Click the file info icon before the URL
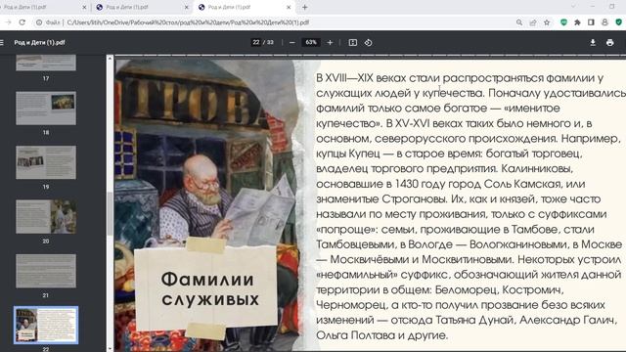626x352 pixels. point(39,22)
